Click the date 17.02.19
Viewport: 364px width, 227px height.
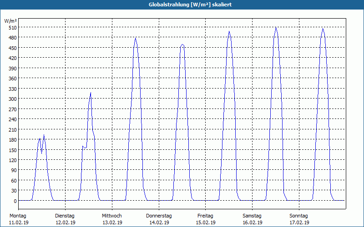pos(299,222)
